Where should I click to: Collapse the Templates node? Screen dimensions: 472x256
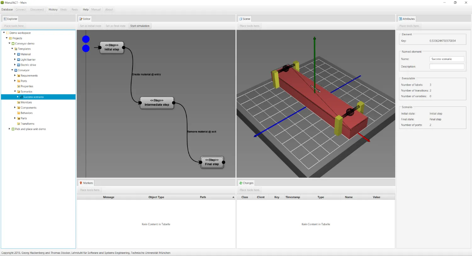pyautogui.click(x=12, y=49)
